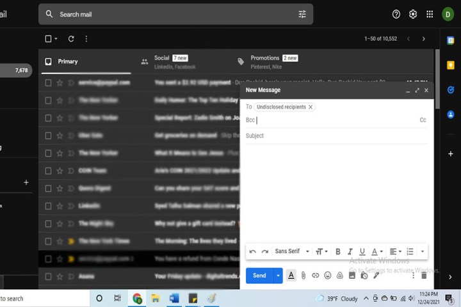Open Send options dropdown arrow
Viewport: 461px width, 307px height.
[278, 276]
